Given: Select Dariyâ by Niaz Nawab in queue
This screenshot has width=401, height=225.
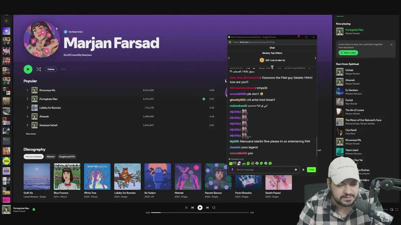Looking at the screenshot, I should tap(349, 100).
